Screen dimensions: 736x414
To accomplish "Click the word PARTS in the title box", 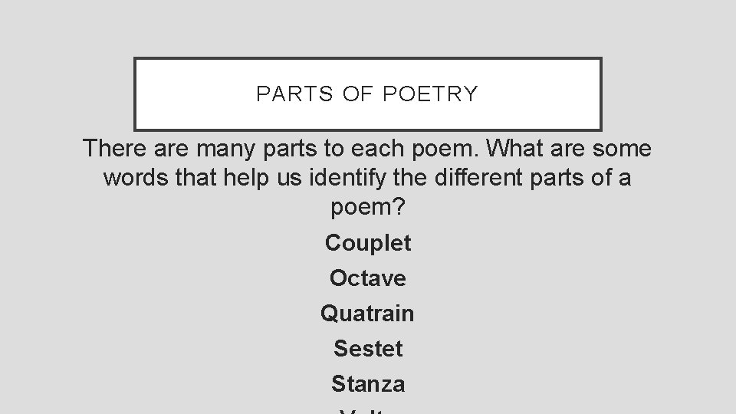I will point(294,94).
